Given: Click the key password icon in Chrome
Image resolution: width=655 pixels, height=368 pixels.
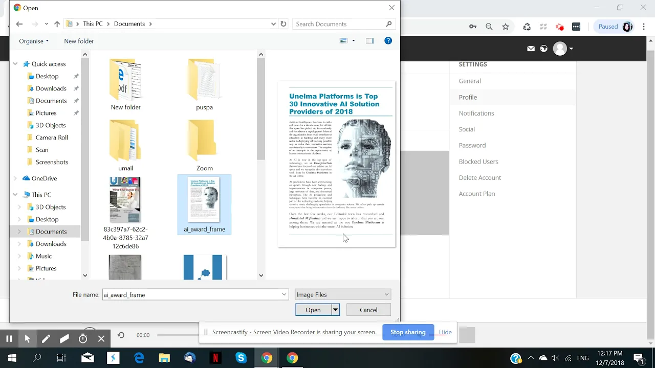Looking at the screenshot, I should pyautogui.click(x=473, y=27).
